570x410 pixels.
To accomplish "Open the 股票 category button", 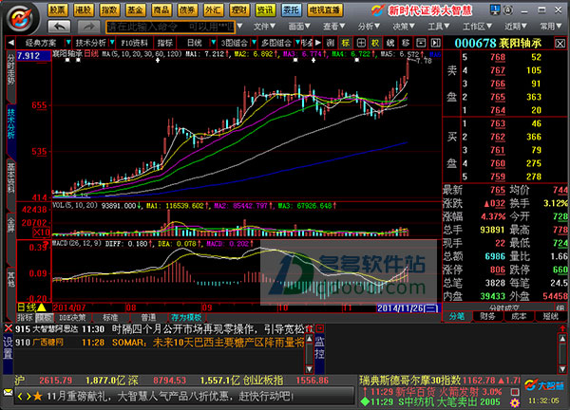I will 57,9.
